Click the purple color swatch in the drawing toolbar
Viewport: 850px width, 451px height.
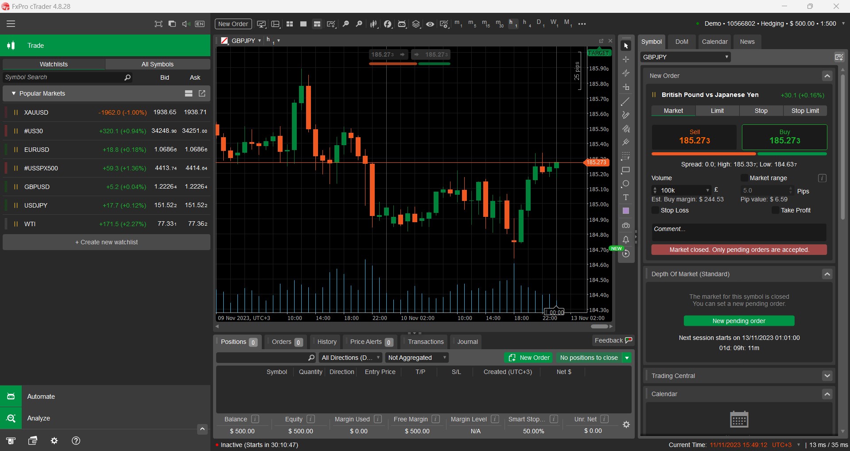[626, 211]
